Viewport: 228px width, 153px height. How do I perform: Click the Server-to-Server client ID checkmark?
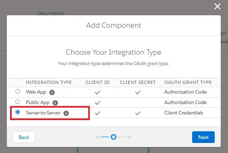pos(97,113)
